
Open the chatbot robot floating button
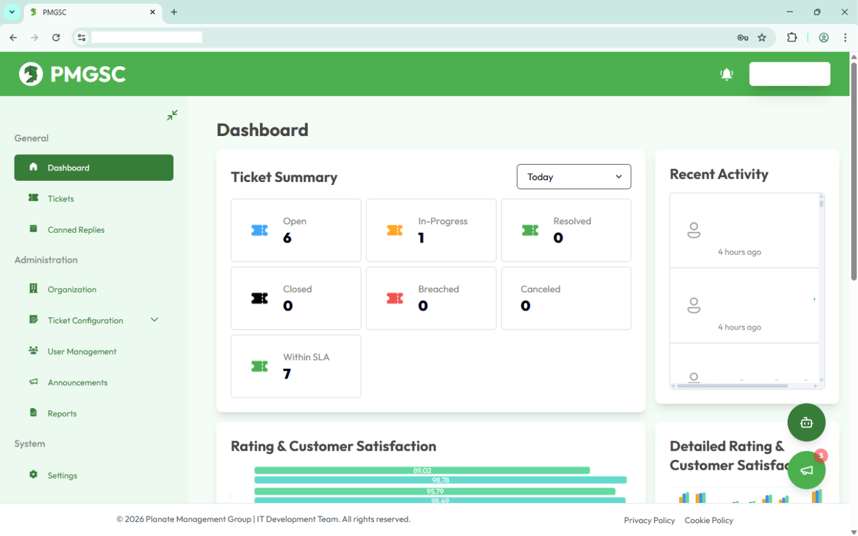click(x=806, y=423)
